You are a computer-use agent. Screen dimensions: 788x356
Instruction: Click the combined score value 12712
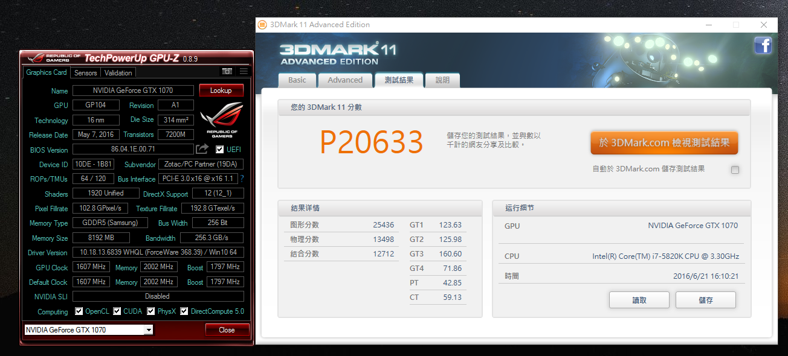pos(384,254)
